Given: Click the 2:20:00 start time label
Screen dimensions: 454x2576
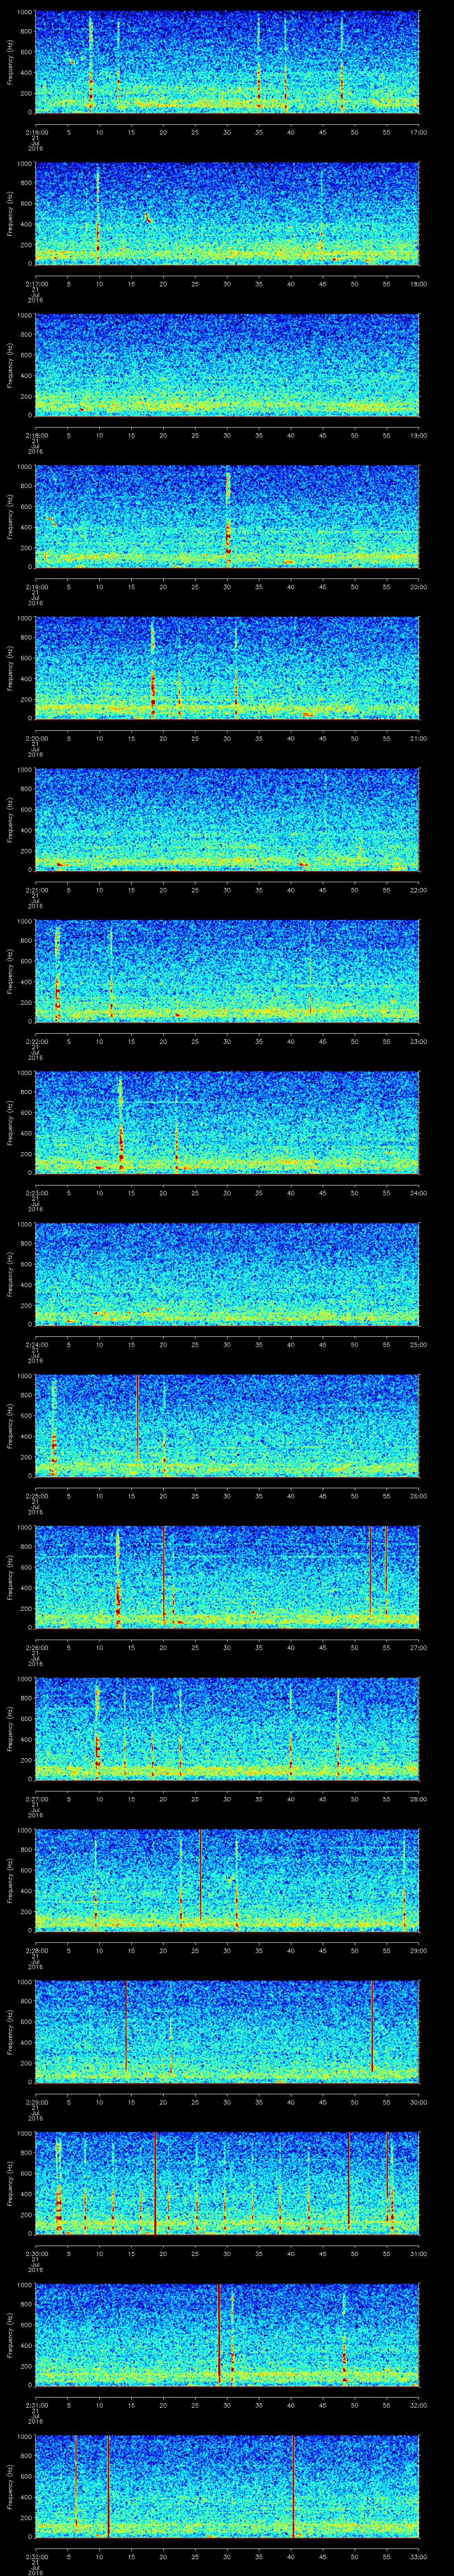Looking at the screenshot, I should 36,738.
